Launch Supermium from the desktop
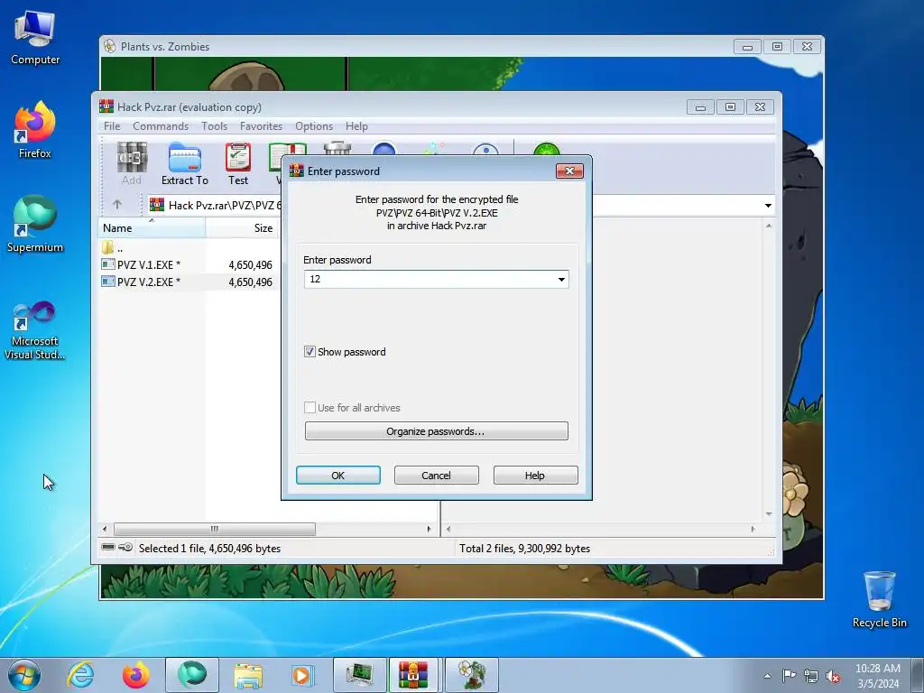This screenshot has width=924, height=693. coord(35,225)
